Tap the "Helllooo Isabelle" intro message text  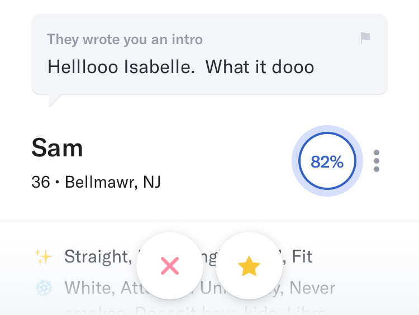121,67
